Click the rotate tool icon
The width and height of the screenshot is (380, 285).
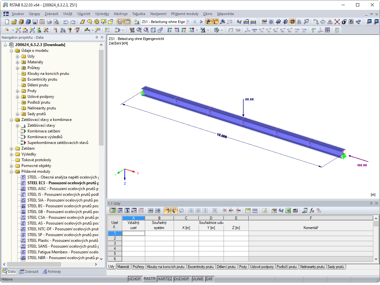point(323,22)
